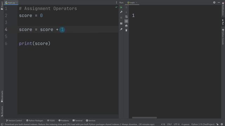Change the 4 spaces indent setting
The width and height of the screenshot is (225, 126).
pyautogui.click(x=185, y=125)
